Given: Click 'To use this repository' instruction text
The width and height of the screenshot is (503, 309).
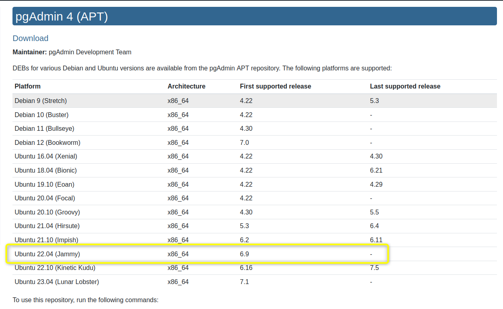Looking at the screenshot, I should pyautogui.click(x=86, y=300).
